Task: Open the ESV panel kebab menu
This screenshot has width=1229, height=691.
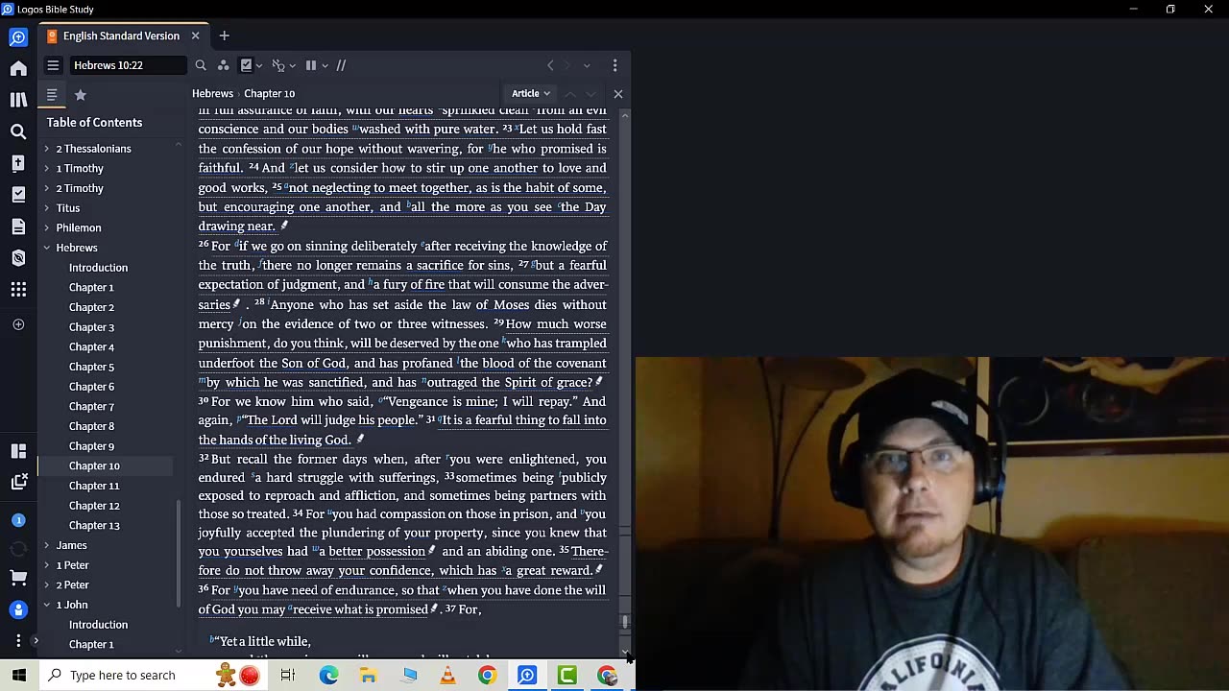Action: coord(615,65)
